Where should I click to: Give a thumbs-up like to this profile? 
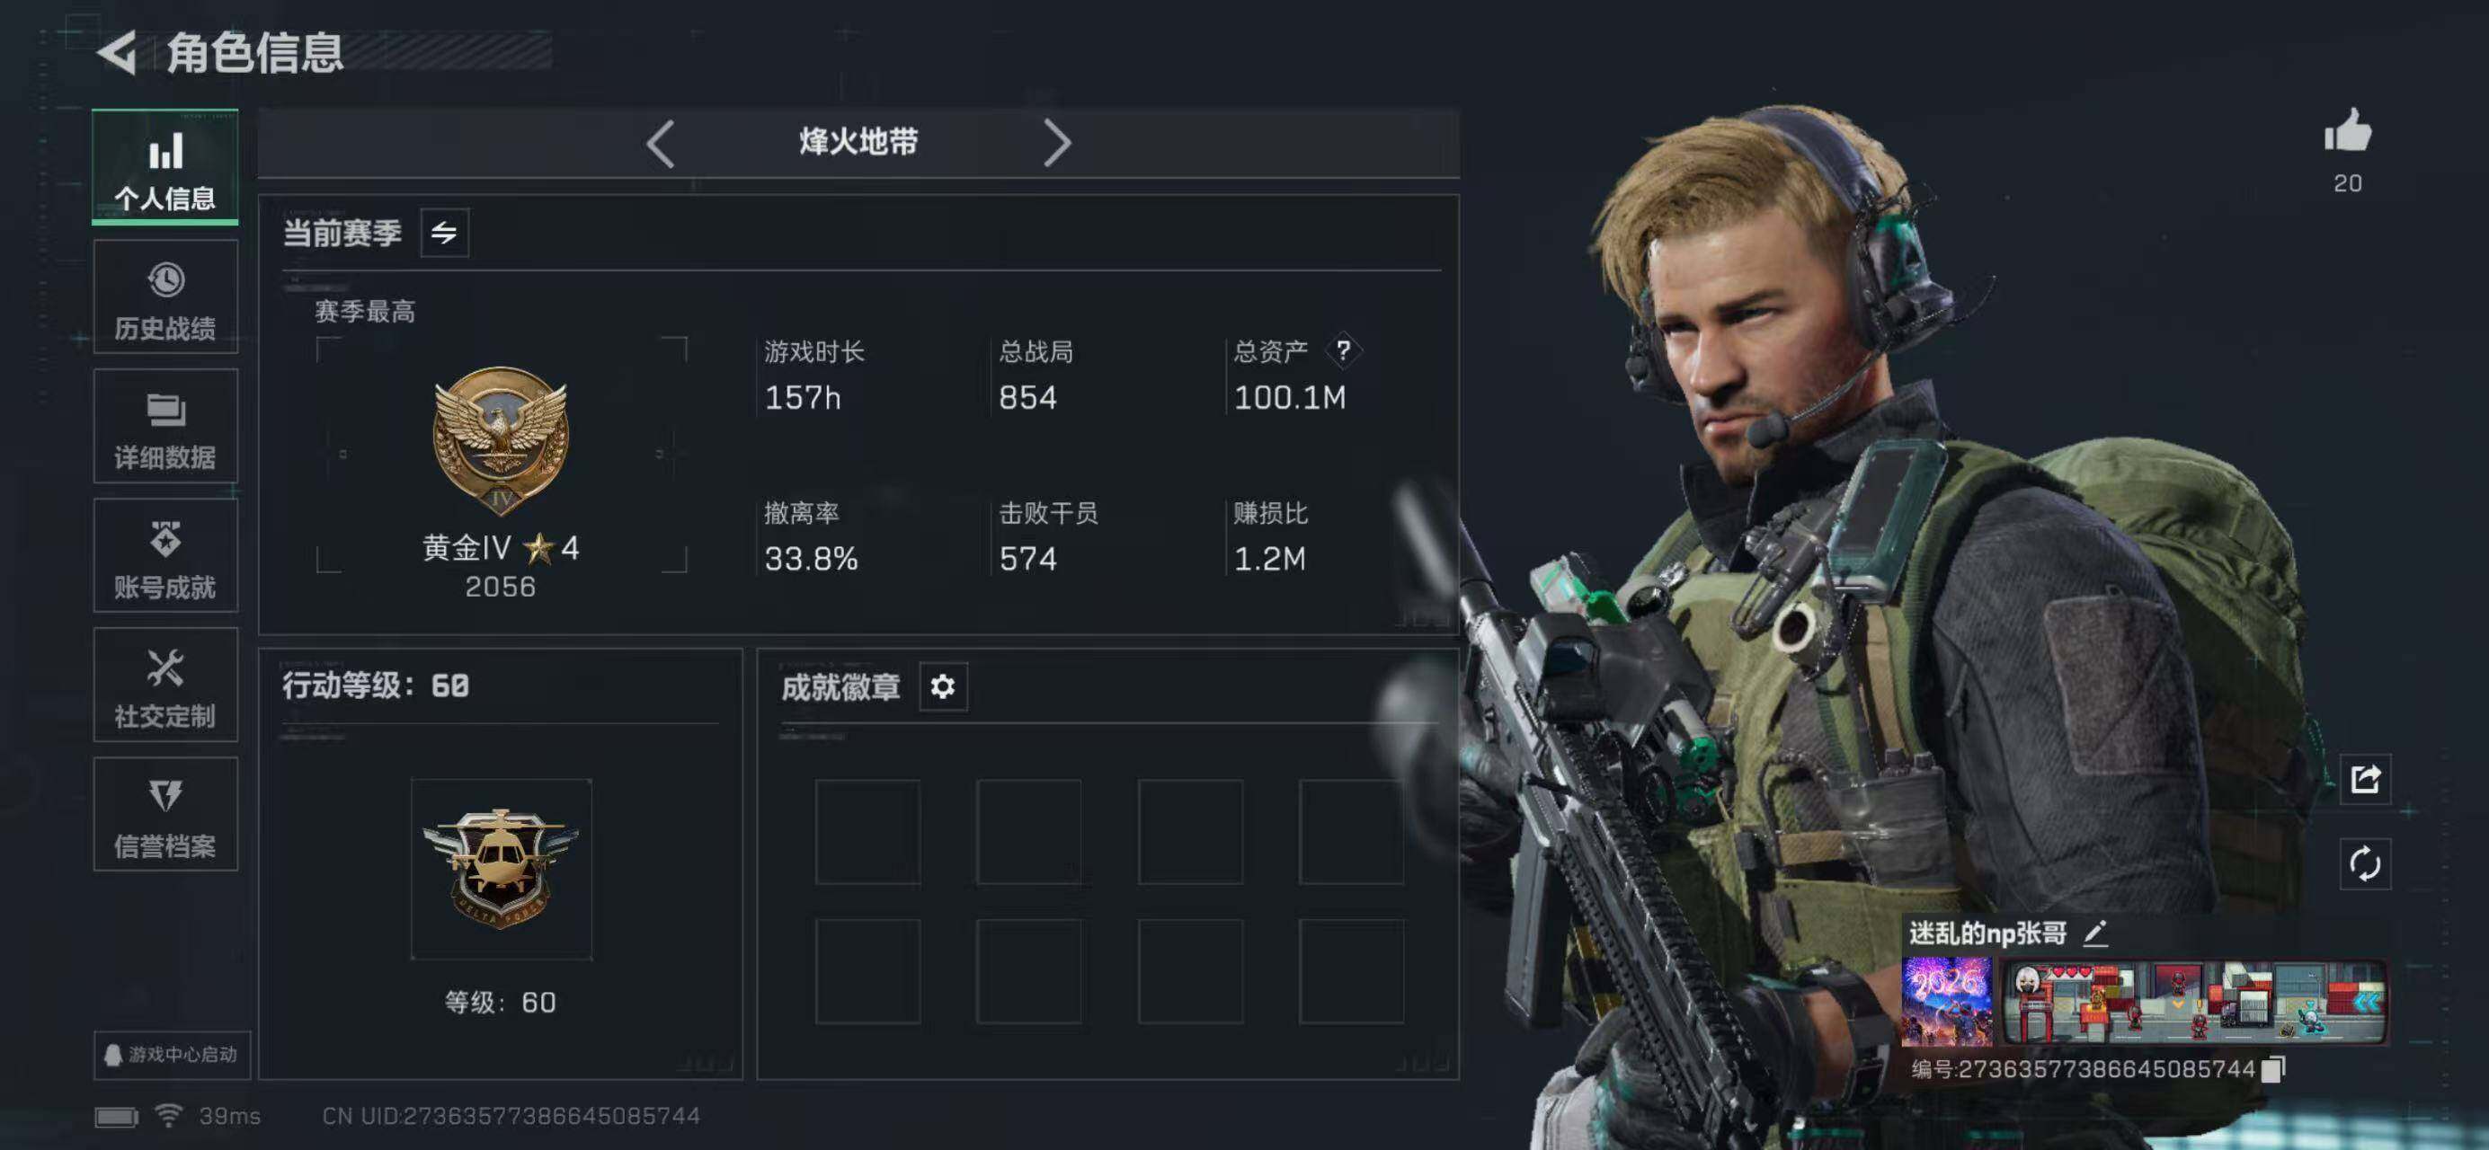2347,130
